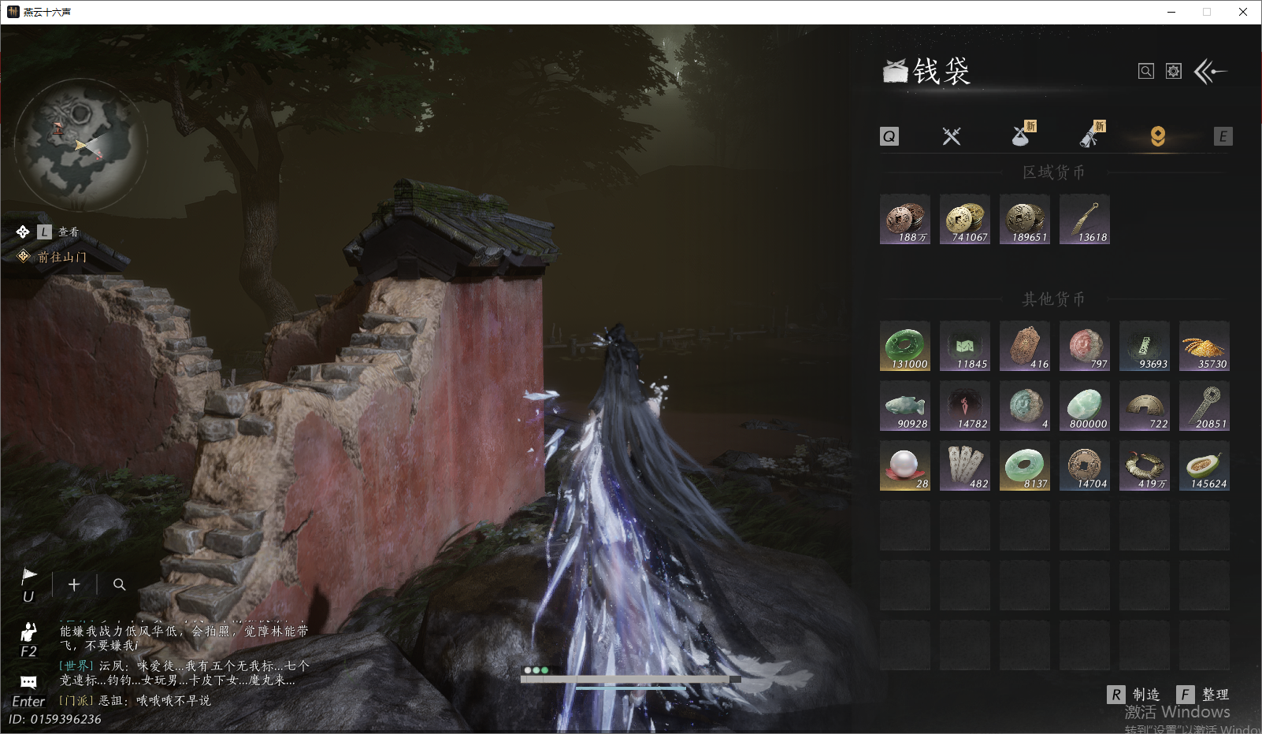Image resolution: width=1262 pixels, height=734 pixels.
Task: Select the bracelet currency showing 419万
Action: click(x=1145, y=465)
